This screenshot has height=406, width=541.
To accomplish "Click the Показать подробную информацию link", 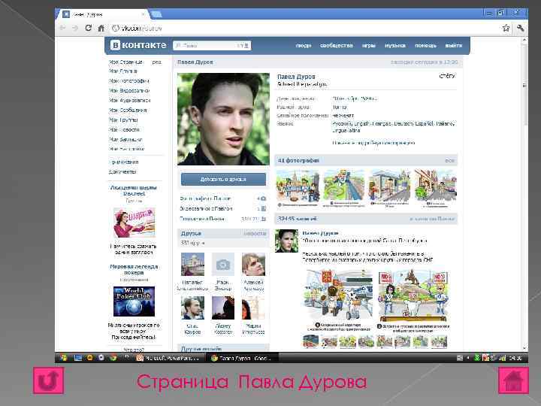I will click(373, 143).
